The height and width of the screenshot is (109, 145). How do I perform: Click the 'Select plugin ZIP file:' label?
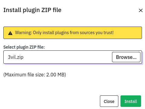pyautogui.click(x=24, y=47)
